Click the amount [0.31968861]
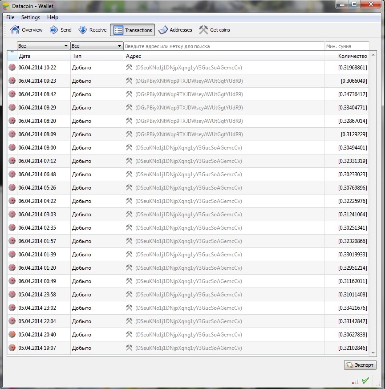 pyautogui.click(x=353, y=68)
